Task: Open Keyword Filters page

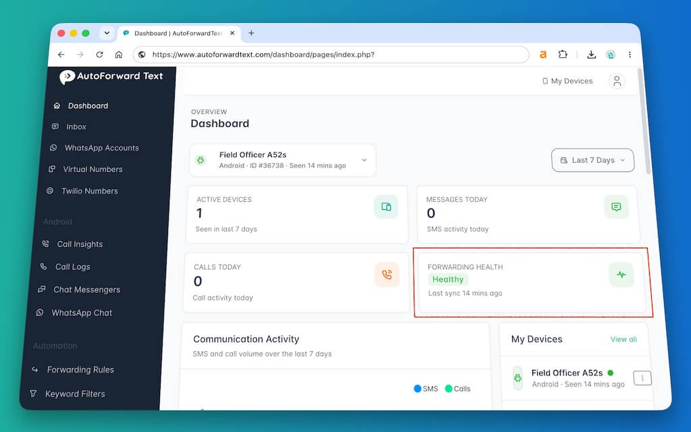Action: 75,394
